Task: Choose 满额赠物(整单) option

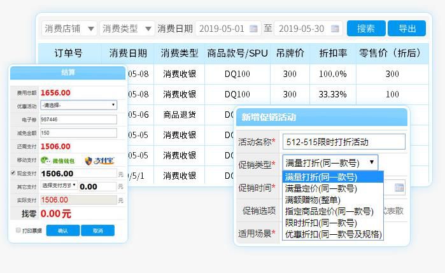Action: tap(333, 200)
